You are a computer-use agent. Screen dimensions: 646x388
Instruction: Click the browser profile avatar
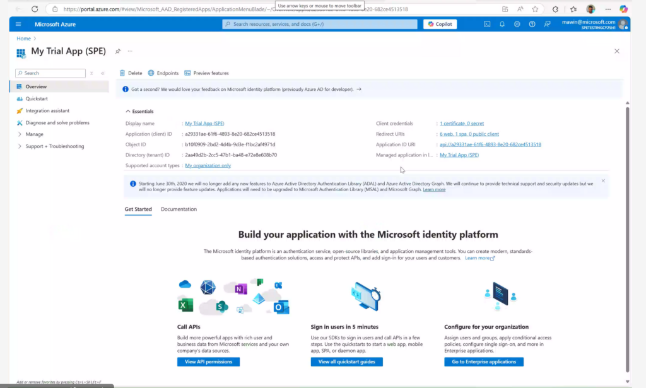(x=590, y=9)
